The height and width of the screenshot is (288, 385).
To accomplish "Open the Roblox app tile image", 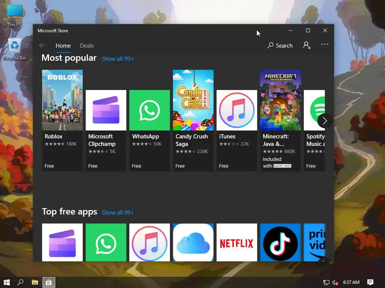I will [62, 100].
